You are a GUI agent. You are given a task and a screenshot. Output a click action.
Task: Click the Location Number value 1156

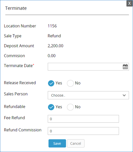pos(52,26)
